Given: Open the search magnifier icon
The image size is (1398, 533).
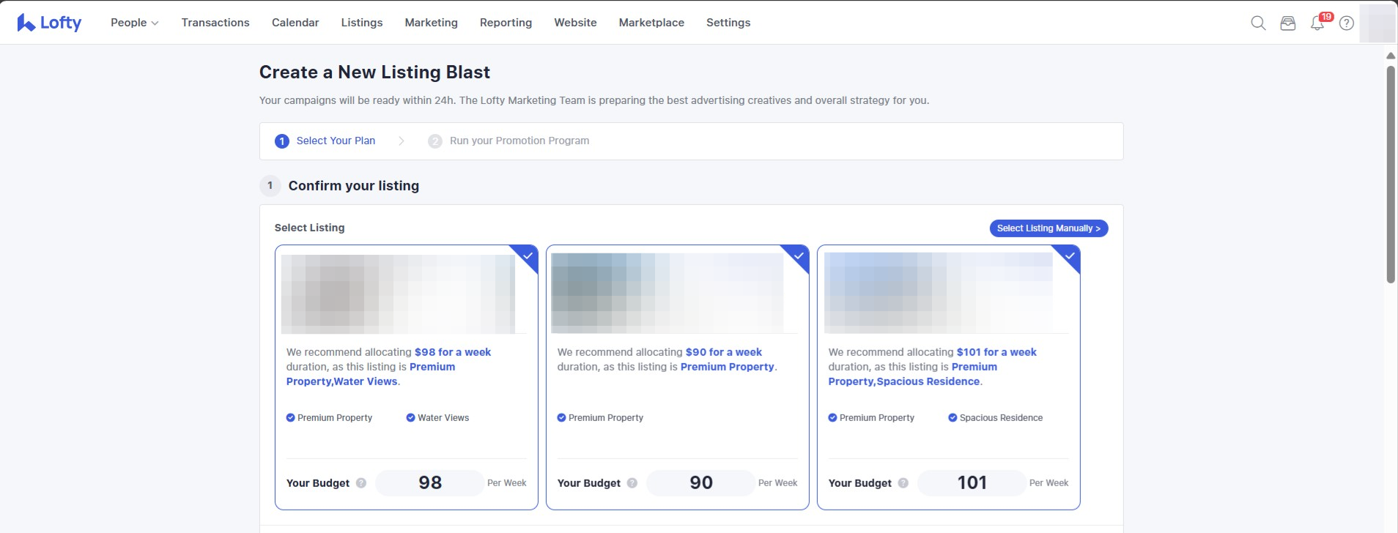Looking at the screenshot, I should (1258, 23).
